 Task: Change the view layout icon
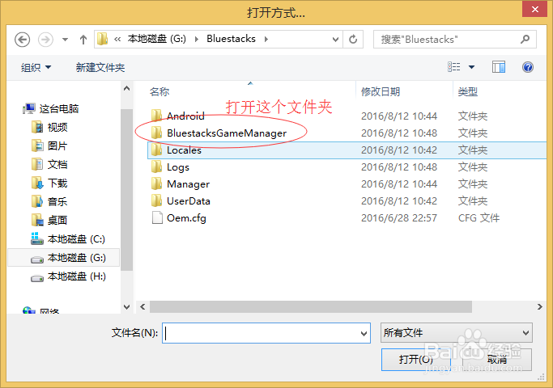point(454,67)
